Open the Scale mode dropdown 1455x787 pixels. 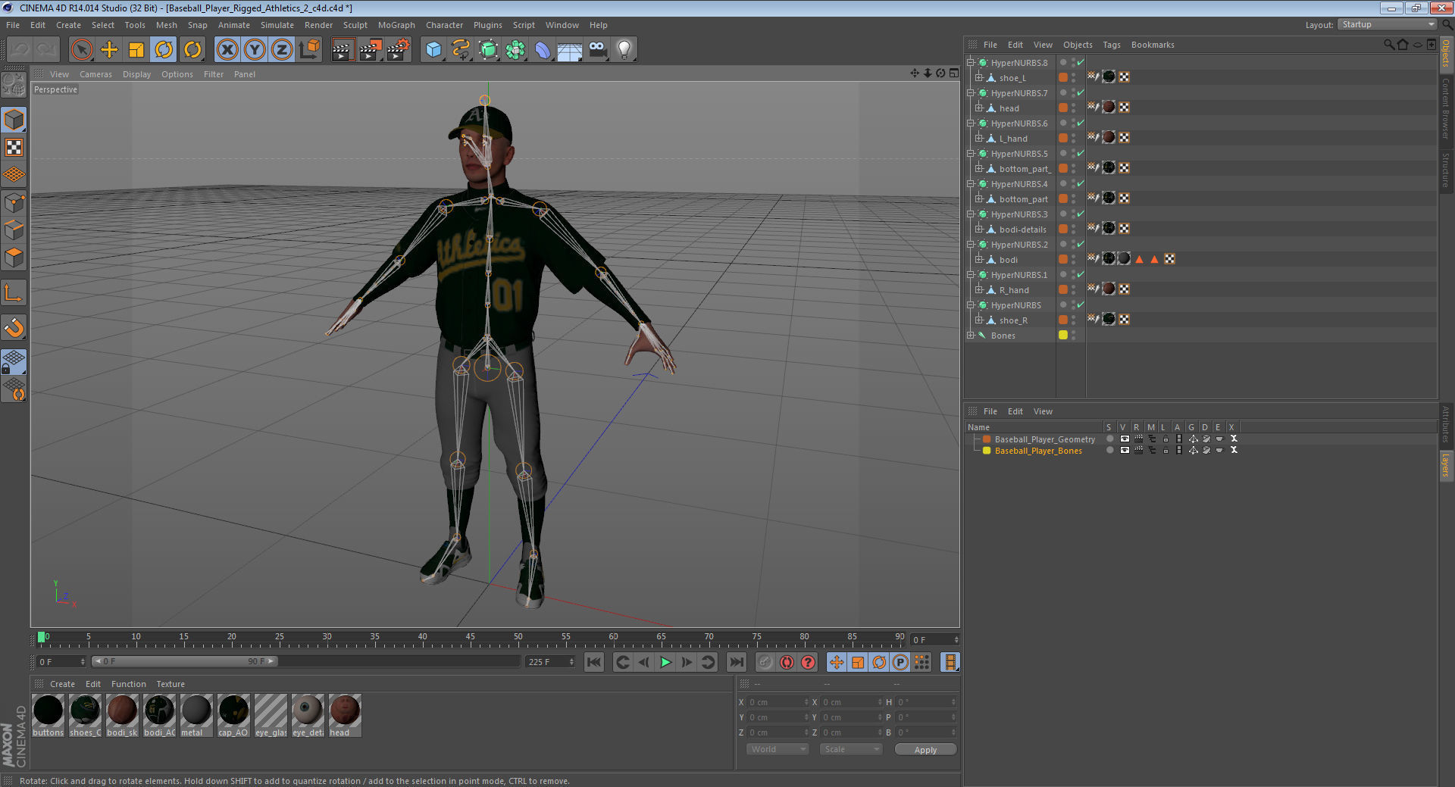pos(851,749)
